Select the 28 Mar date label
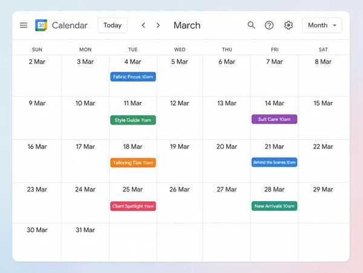 [x=274, y=189]
